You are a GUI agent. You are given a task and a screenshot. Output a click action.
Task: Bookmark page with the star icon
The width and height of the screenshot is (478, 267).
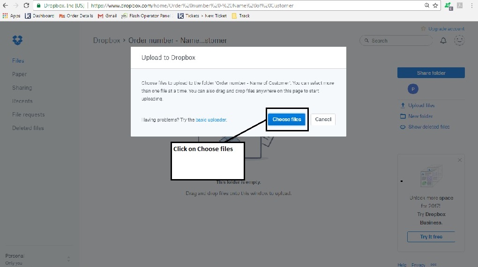[x=435, y=6]
